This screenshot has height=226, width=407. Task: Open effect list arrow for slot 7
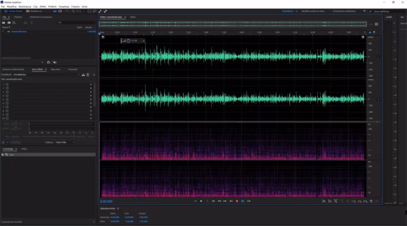click(91, 107)
